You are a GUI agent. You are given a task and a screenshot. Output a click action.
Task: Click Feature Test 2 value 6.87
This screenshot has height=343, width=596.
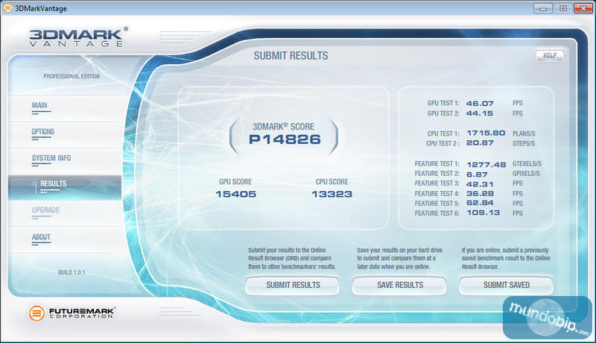coord(477,174)
